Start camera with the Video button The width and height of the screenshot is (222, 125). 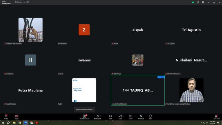coord(17,117)
